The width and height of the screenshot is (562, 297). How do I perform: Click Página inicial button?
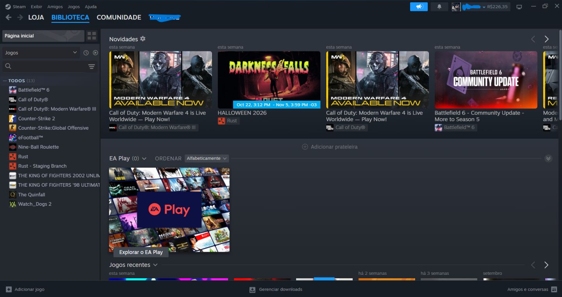tap(43, 36)
